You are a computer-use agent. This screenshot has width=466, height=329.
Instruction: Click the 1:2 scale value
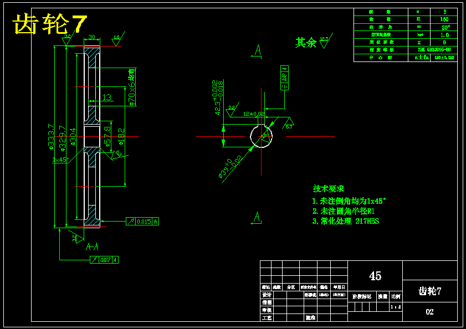point(396,307)
